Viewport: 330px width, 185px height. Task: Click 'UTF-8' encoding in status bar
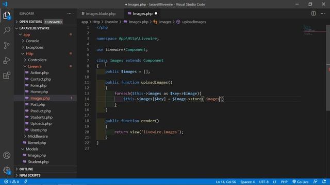pos(263,182)
